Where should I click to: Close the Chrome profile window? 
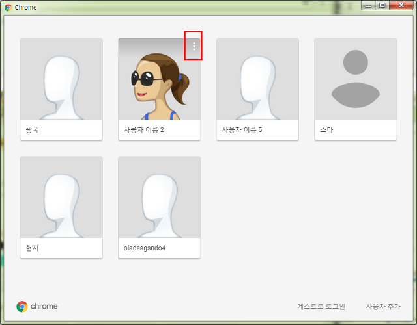[x=401, y=6]
